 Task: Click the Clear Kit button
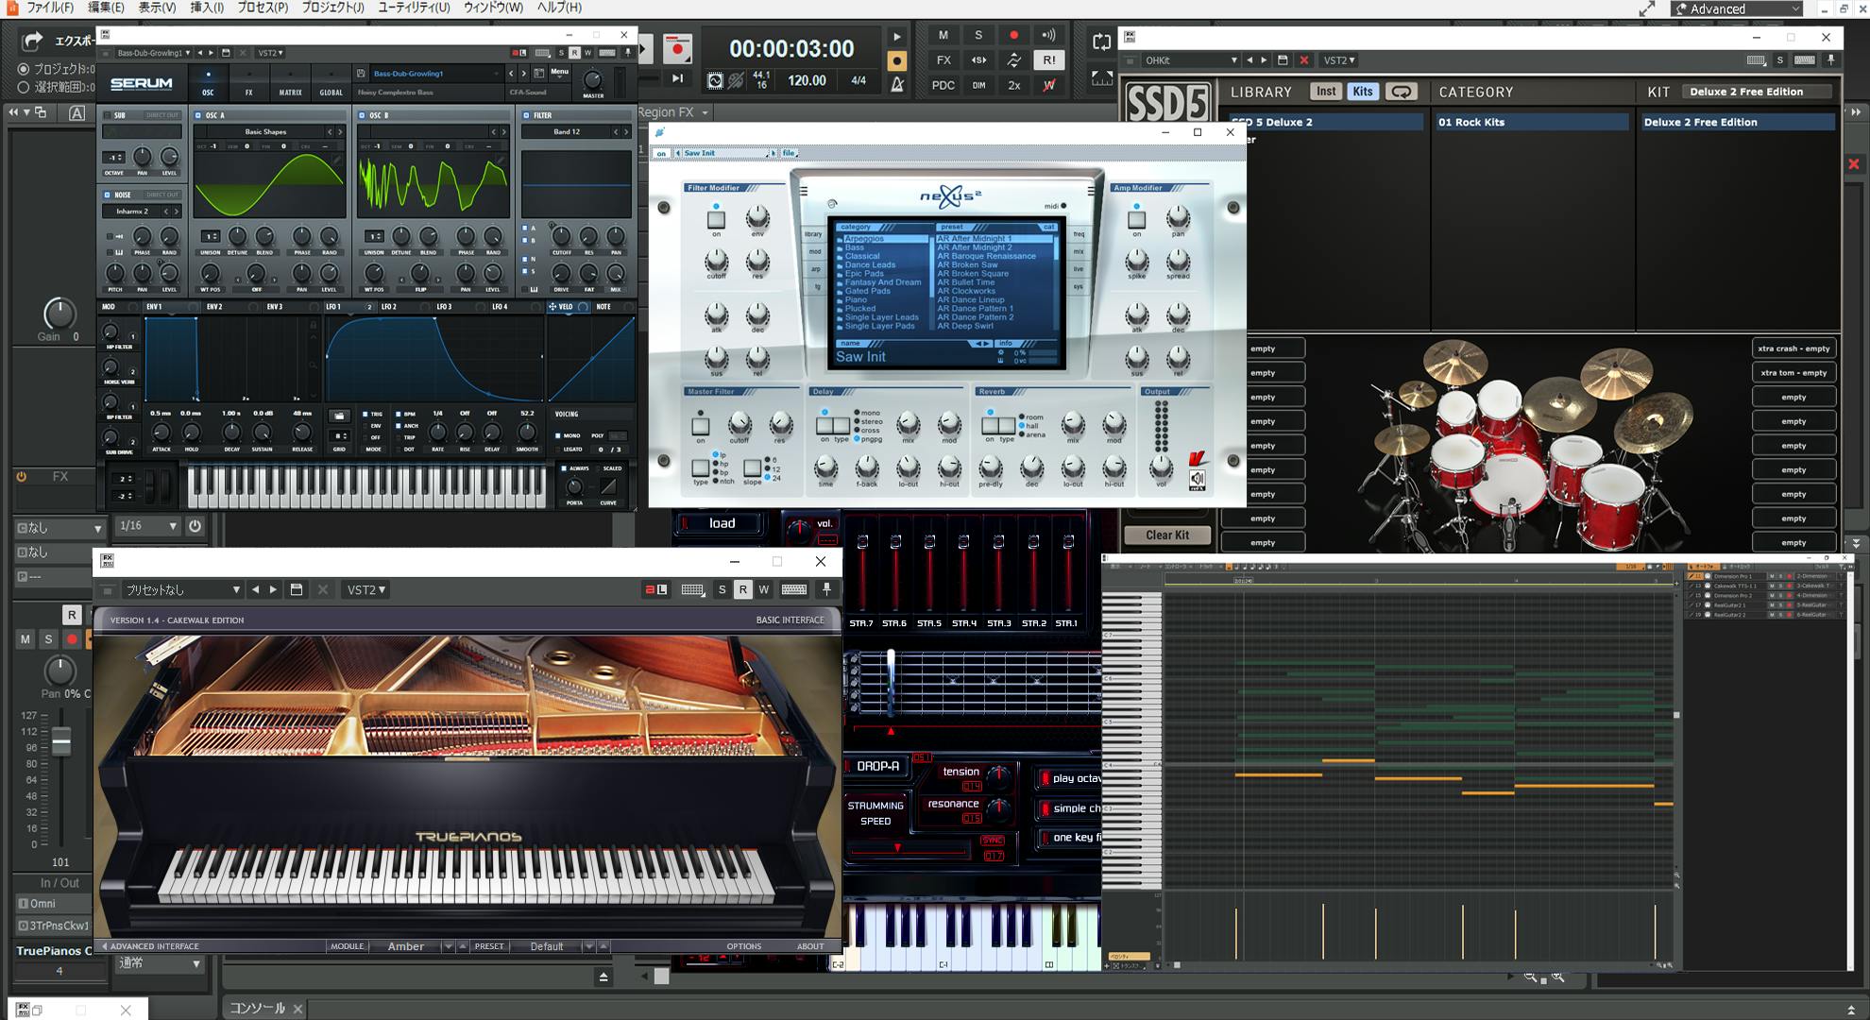(x=1167, y=535)
